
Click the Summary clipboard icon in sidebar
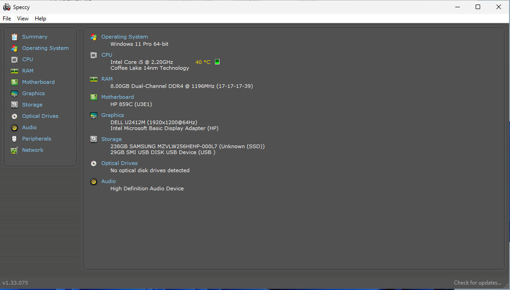[x=14, y=37]
